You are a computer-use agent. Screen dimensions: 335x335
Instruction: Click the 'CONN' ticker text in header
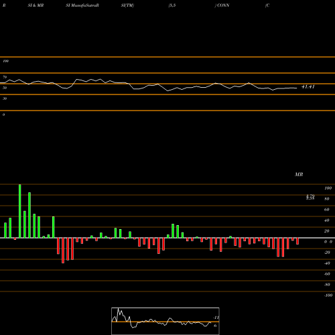tap(223, 5)
